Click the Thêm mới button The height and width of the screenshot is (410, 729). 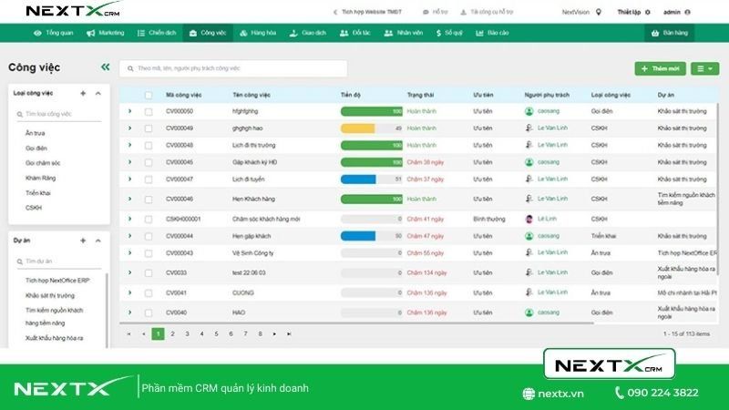pos(660,69)
